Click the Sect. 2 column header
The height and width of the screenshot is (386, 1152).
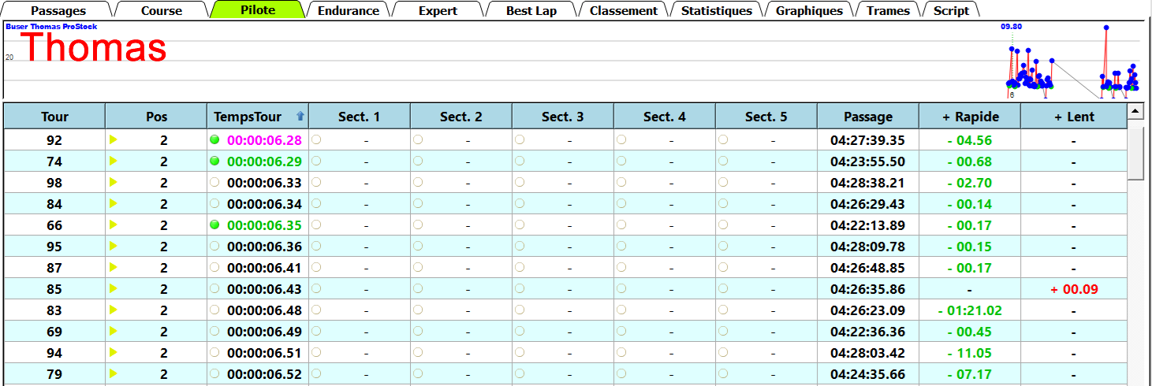point(461,117)
